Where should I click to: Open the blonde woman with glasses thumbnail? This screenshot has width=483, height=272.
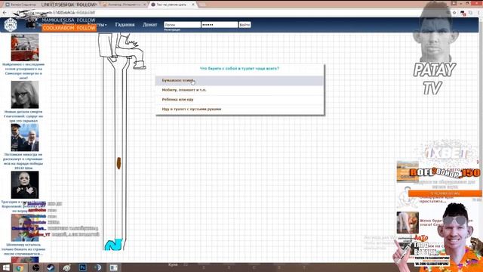pos(25,94)
